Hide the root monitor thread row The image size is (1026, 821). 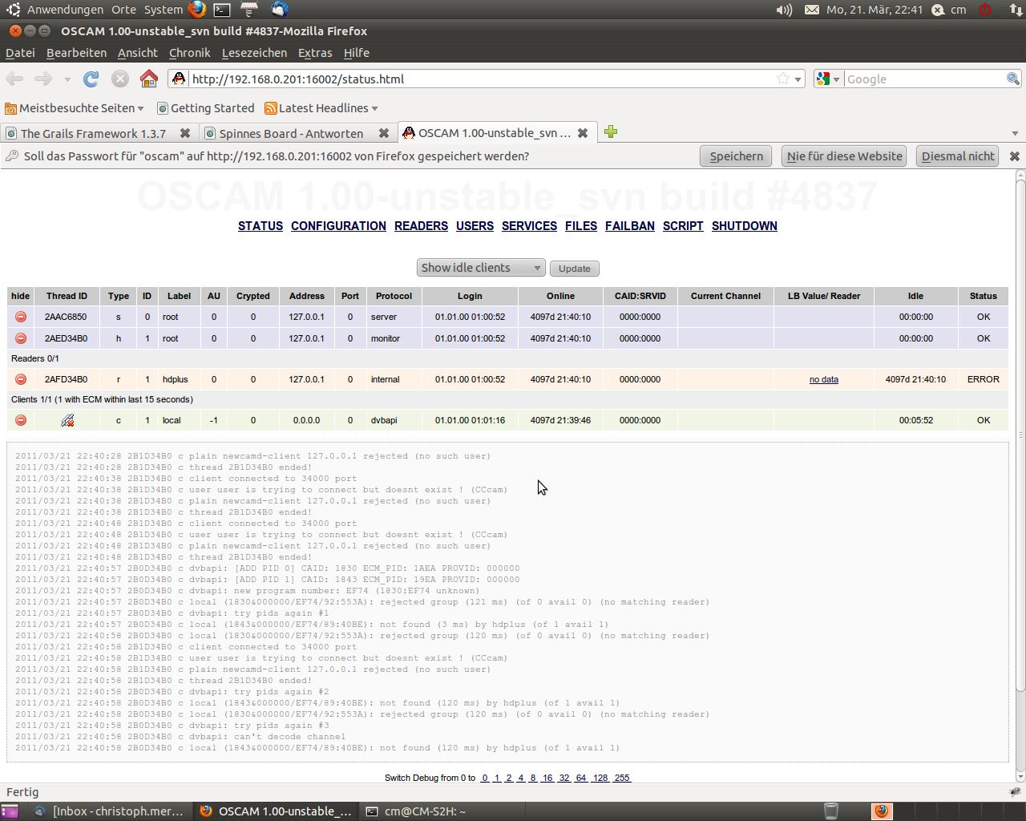(21, 338)
